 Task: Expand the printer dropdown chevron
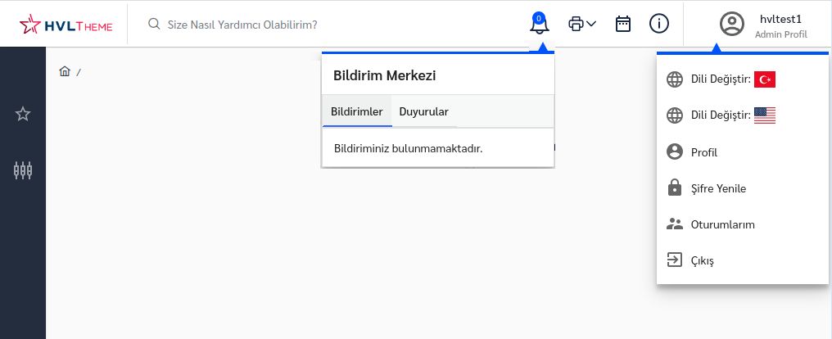(591, 24)
